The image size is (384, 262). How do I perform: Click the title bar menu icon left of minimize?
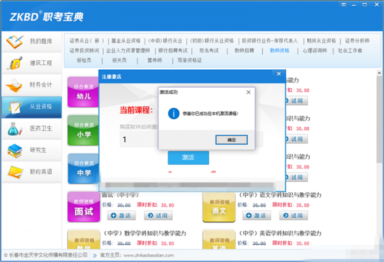[344, 4]
